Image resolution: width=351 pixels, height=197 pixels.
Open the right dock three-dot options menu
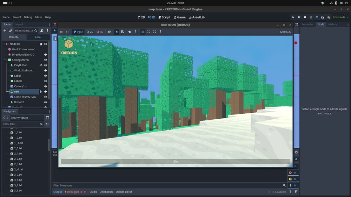tap(348, 24)
